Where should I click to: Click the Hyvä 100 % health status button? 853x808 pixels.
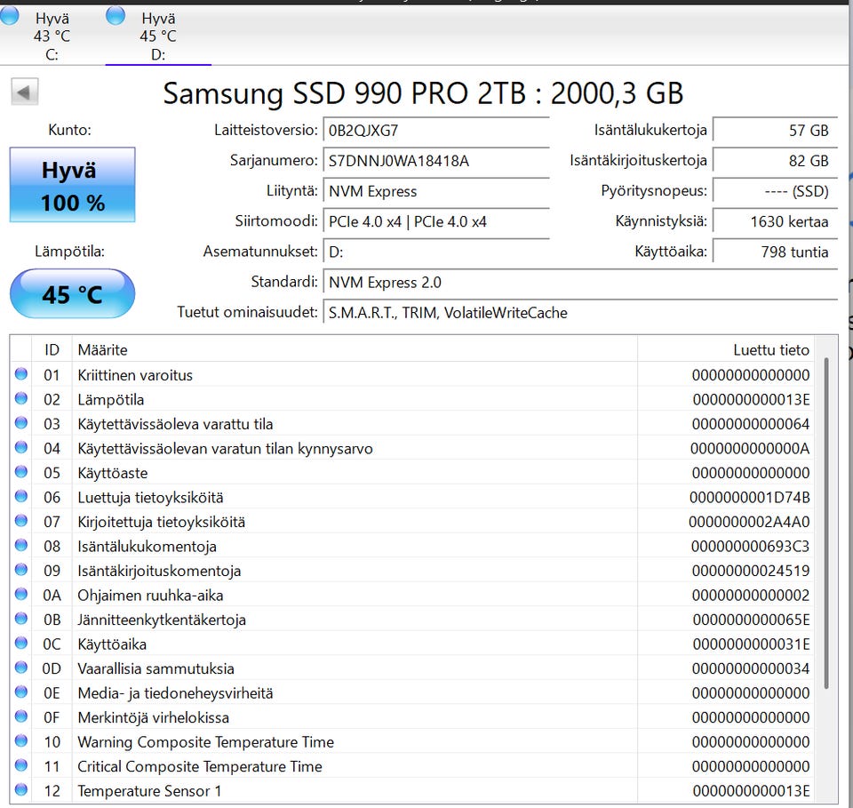point(72,185)
